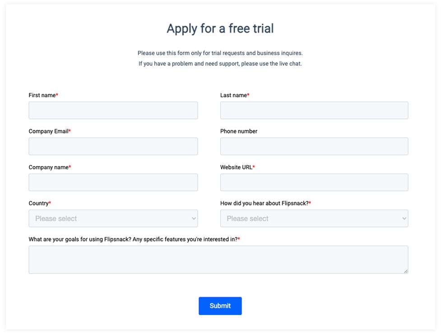Click the 'Apply for a free trial' heading
441x334 pixels.
click(x=220, y=28)
